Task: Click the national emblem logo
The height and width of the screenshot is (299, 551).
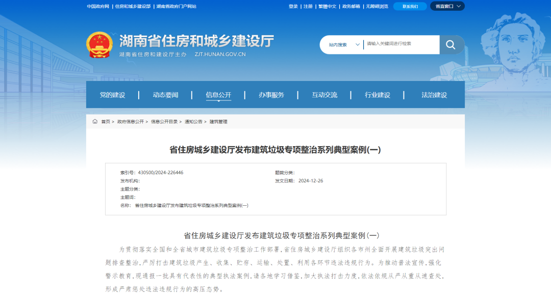Action: [x=99, y=45]
